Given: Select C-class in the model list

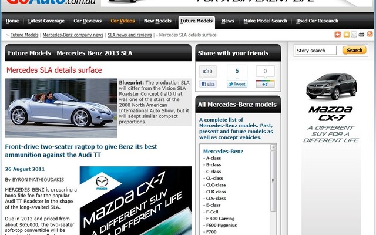Looking at the screenshot, I should 213,172.
